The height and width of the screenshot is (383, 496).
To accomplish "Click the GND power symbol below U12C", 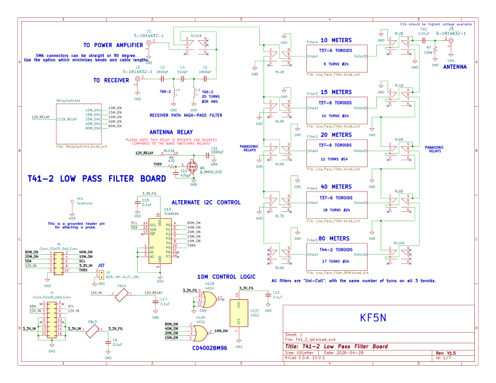I will [239, 341].
